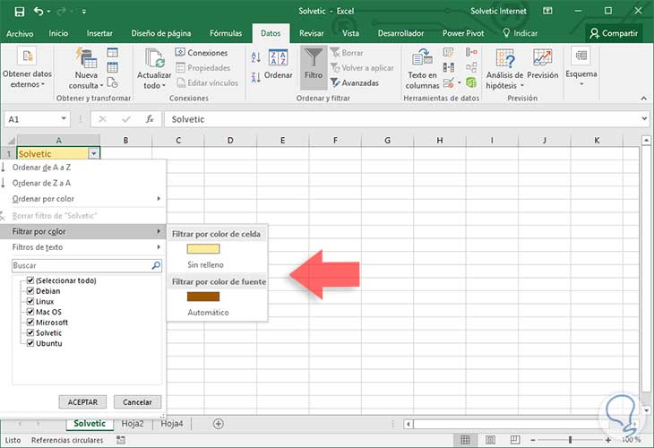Switch to Page Layout view
The image size is (654, 448).
pos(491,440)
